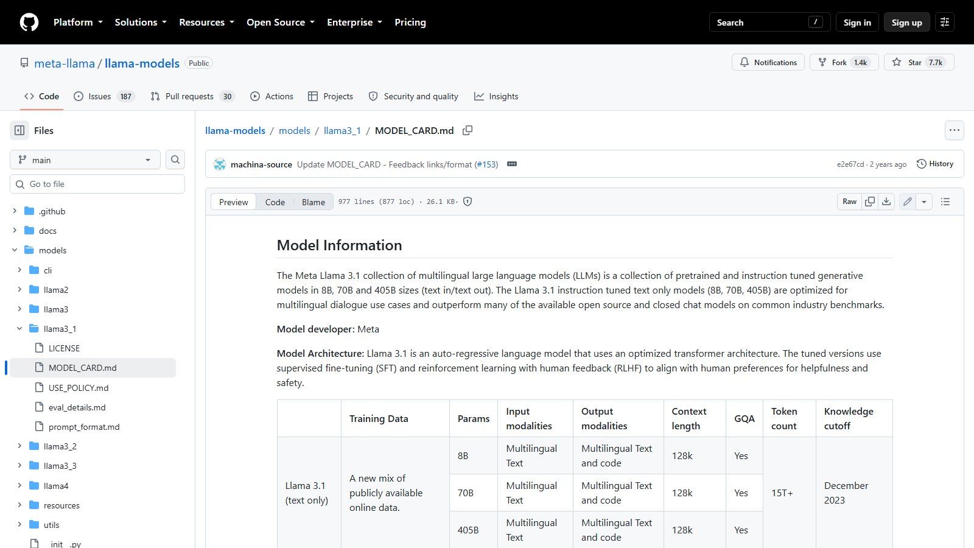Expand the utils folder
Screen dimensions: 974x548
tap(19, 525)
